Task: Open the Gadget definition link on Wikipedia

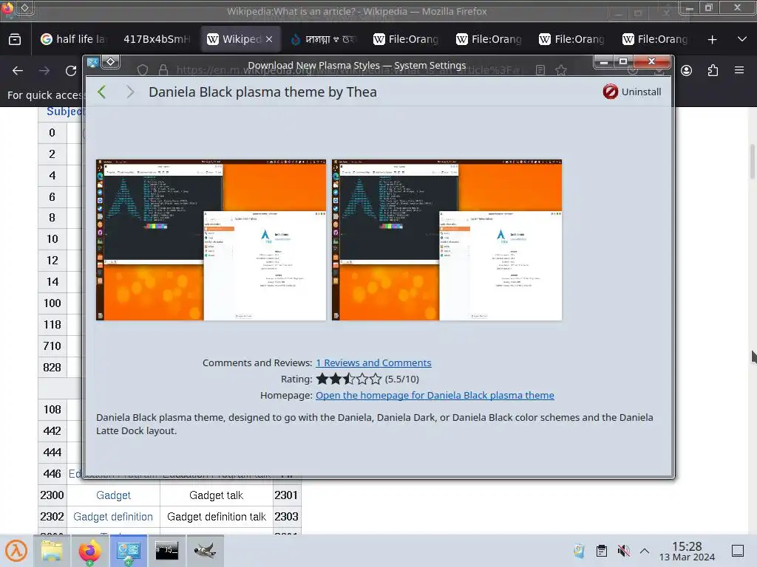Action: 113,516
